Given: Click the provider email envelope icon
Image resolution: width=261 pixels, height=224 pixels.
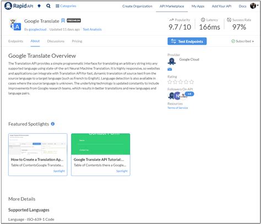Looking at the screenshot, I should tap(170, 69).
